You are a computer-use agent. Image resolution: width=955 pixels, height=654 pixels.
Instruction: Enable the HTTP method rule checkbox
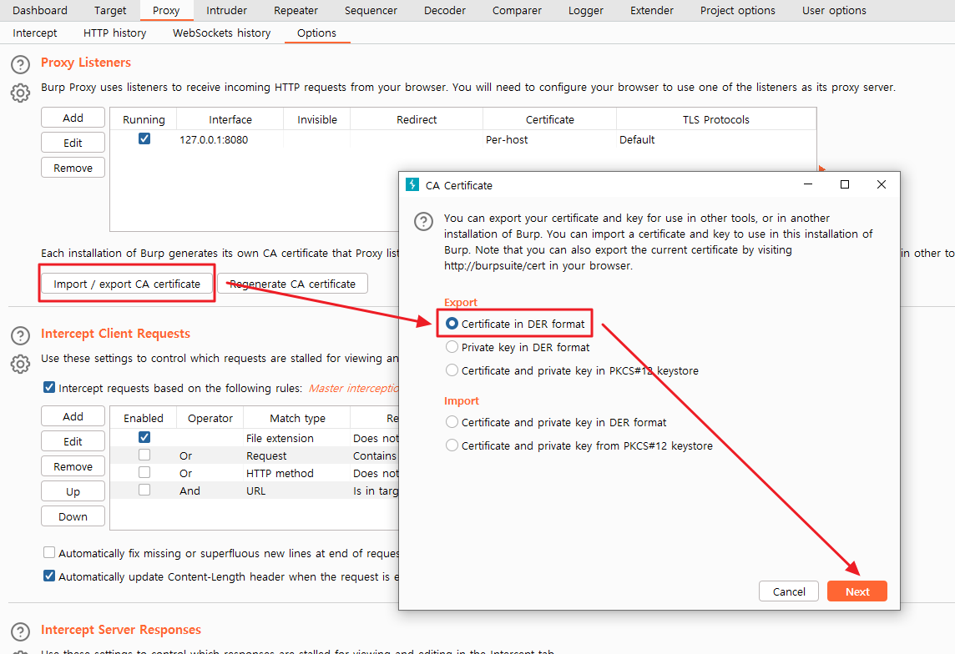144,473
